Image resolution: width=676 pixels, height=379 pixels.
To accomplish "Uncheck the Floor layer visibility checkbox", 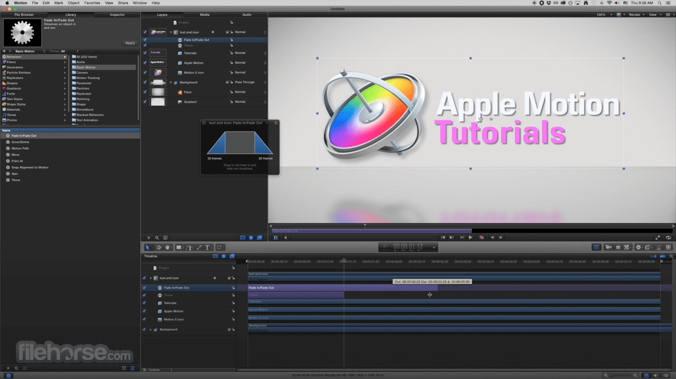I will [145, 92].
